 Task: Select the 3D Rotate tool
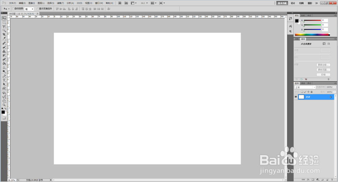coord(4,93)
